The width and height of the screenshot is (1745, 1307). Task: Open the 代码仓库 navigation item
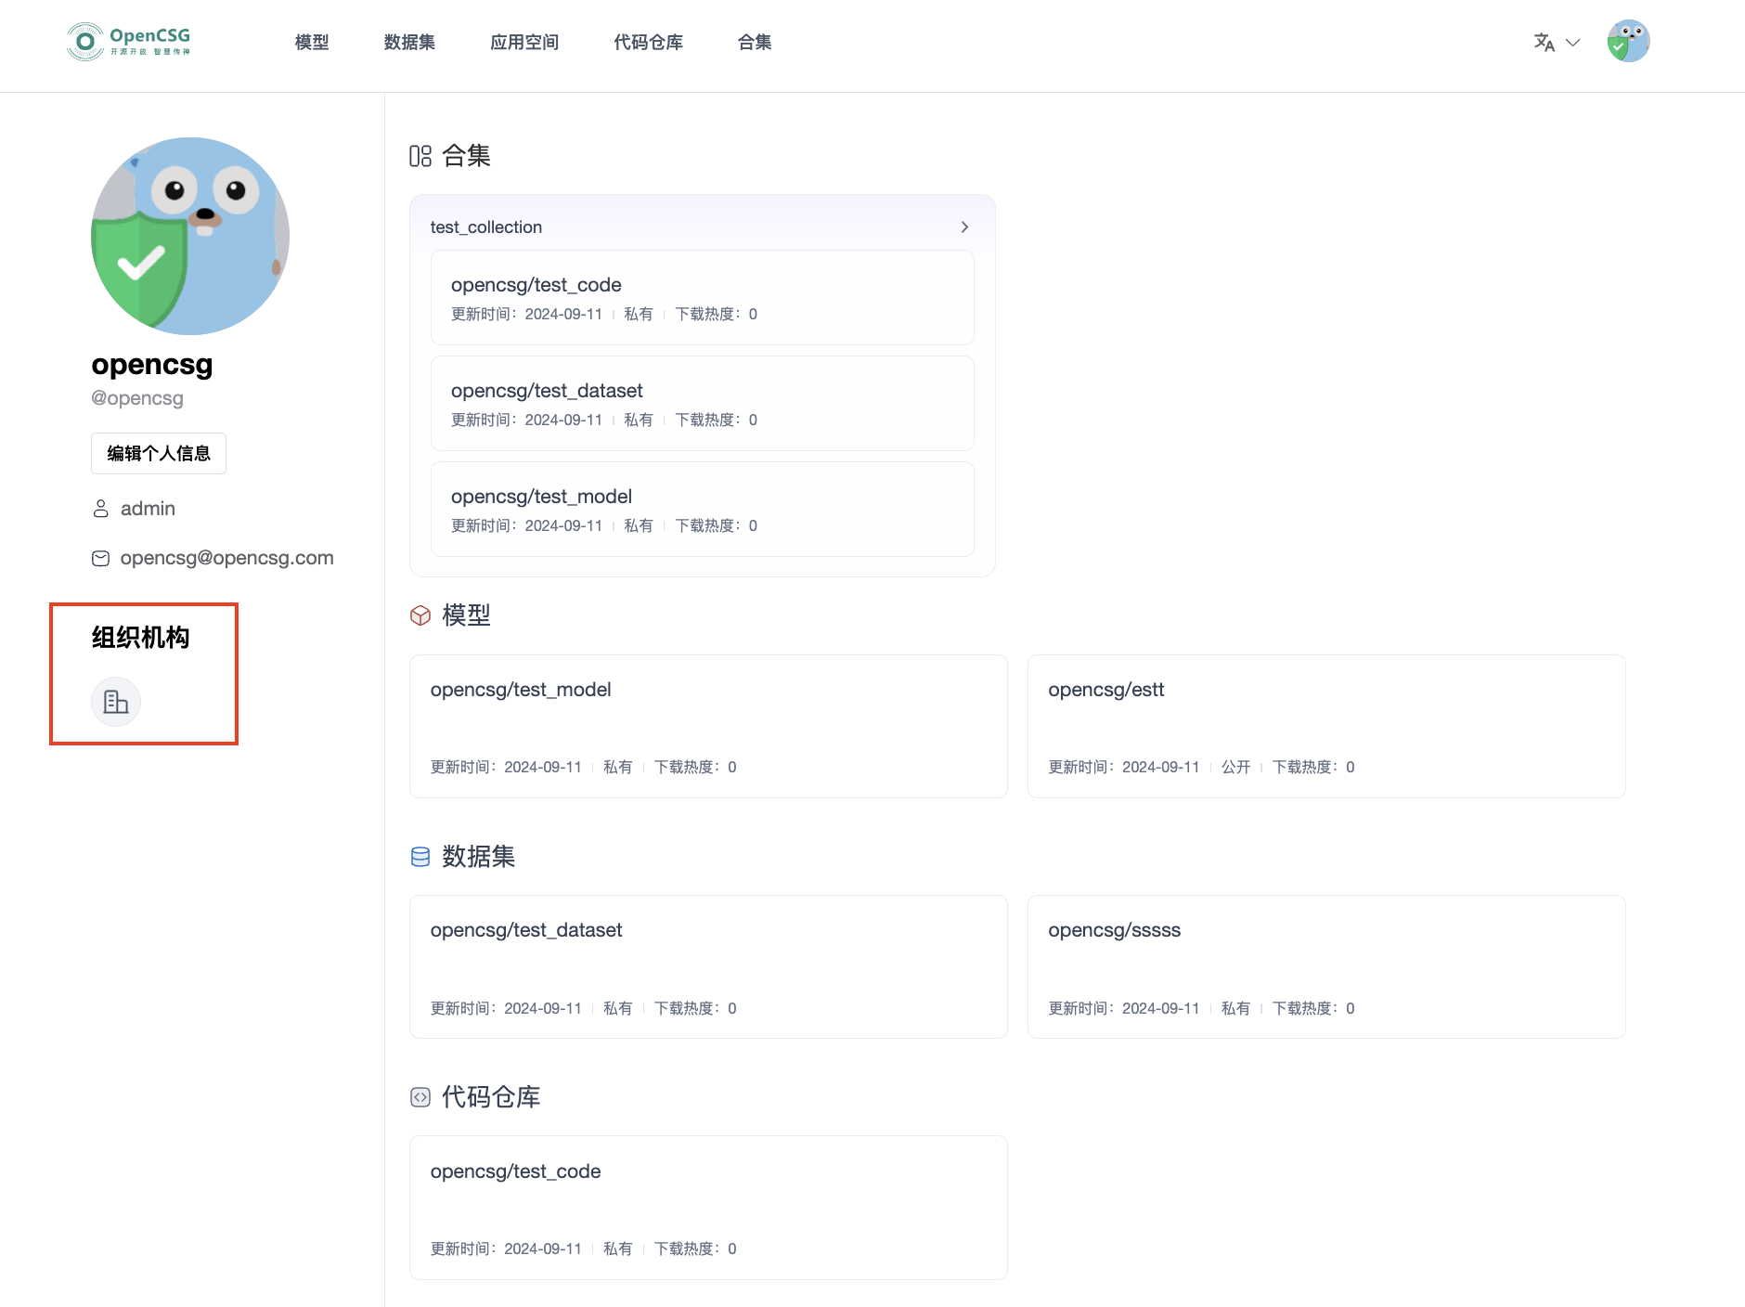point(648,43)
